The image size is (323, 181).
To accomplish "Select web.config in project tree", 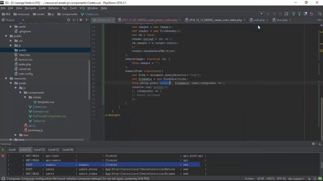I will click(24, 74).
